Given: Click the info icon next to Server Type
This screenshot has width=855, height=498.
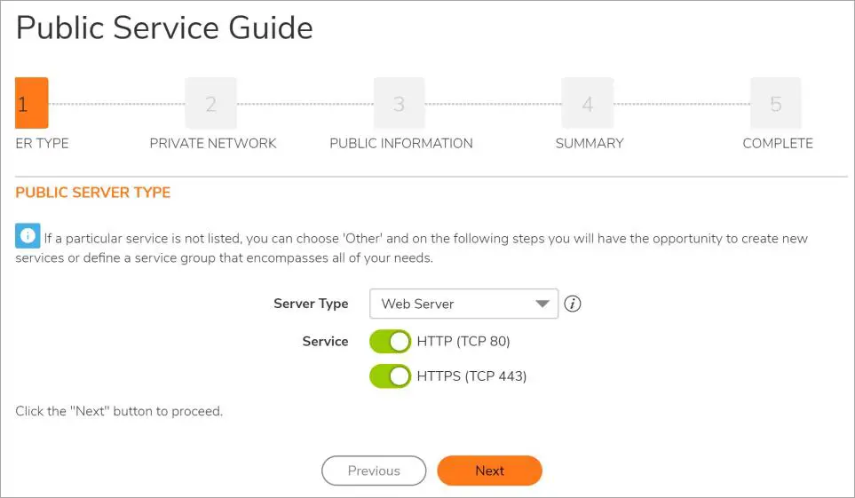Looking at the screenshot, I should click(x=574, y=304).
